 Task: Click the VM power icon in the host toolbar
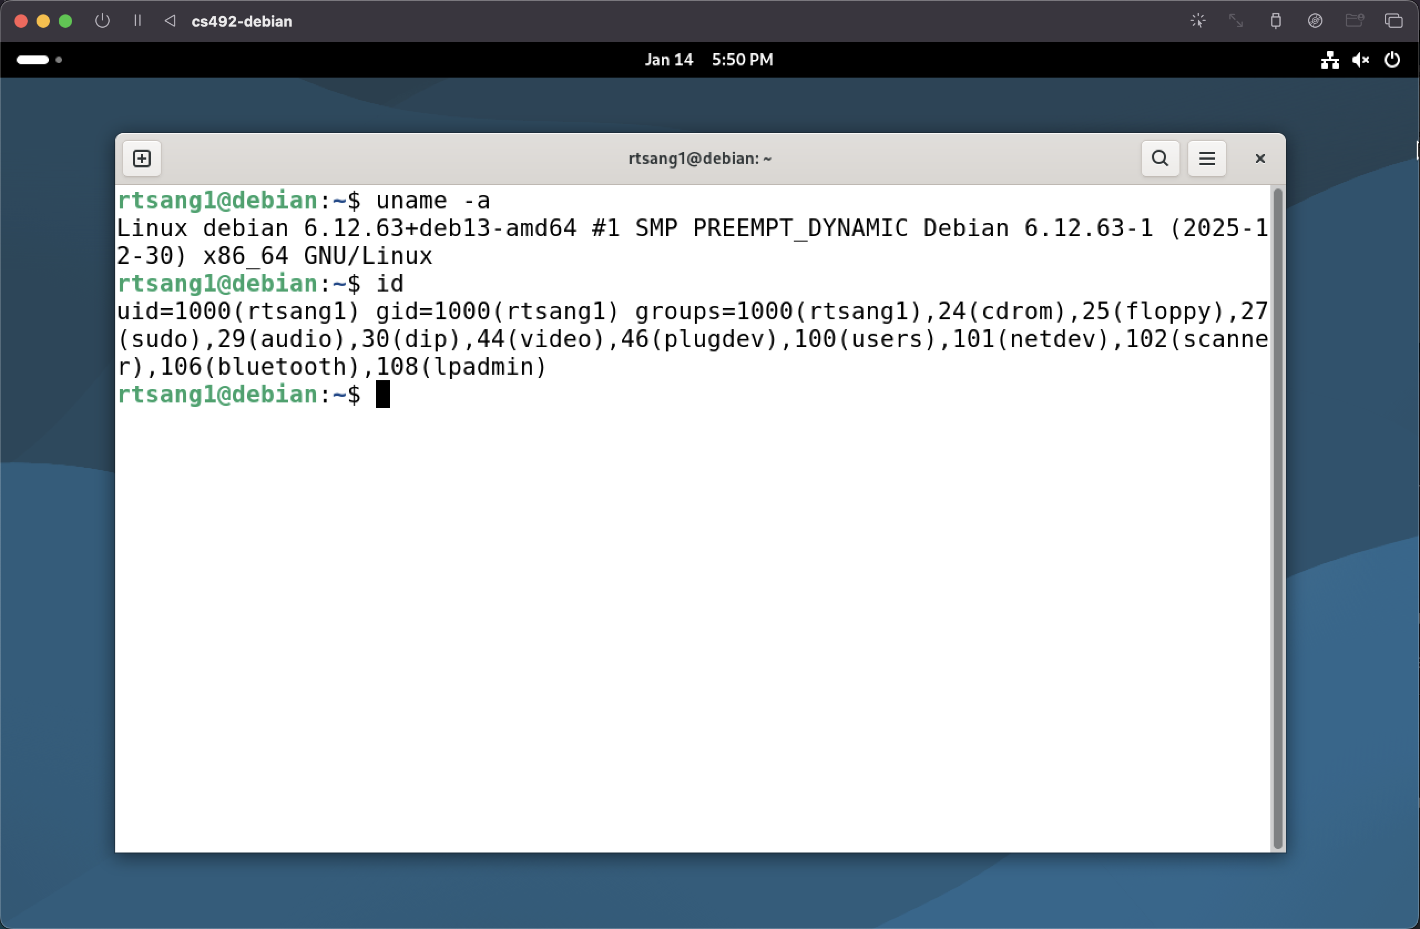[x=102, y=21]
